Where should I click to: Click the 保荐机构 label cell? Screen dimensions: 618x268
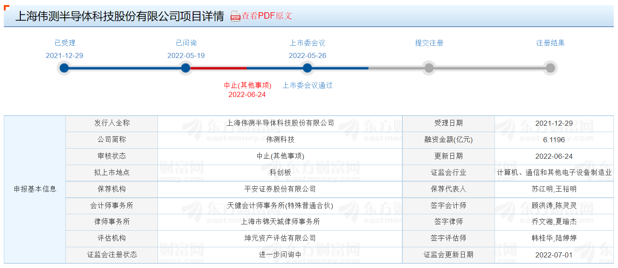[112, 189]
